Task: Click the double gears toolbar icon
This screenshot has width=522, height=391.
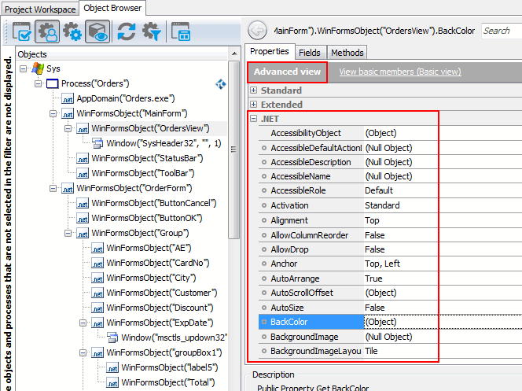Action: point(72,32)
